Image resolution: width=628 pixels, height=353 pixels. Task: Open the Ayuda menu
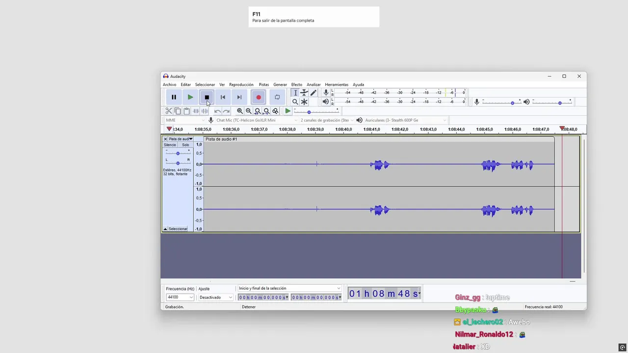(359, 85)
